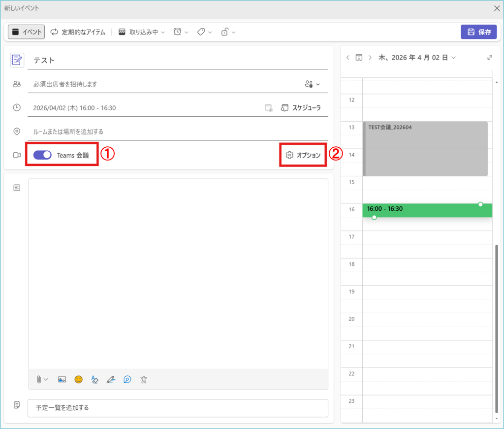
Task: Insert a picture into the event body
Action: point(62,379)
